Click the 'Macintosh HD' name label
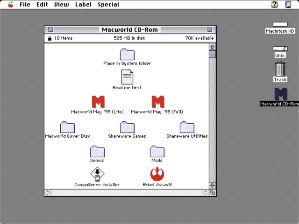This screenshot has width=299, height=224. [280, 31]
